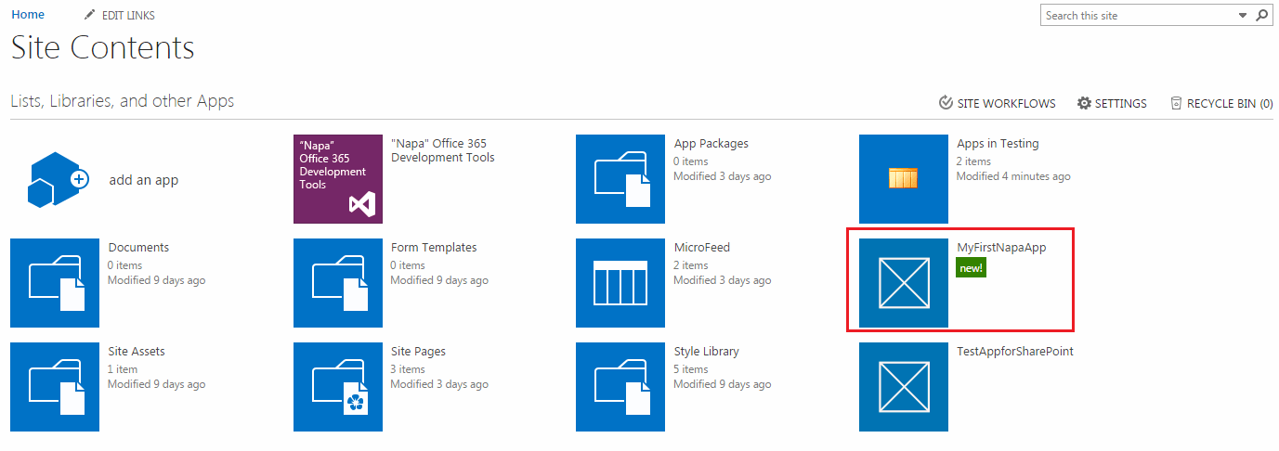Open the App Packages library tile icon
Screen dimensions: 1279x451
tap(620, 179)
